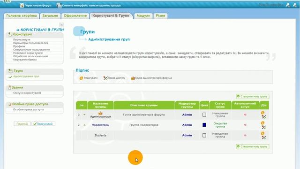Click the 'Статус групи' column header

(220, 105)
